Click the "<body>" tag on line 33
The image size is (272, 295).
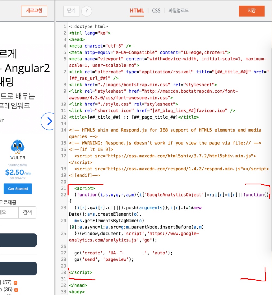[77, 292]
